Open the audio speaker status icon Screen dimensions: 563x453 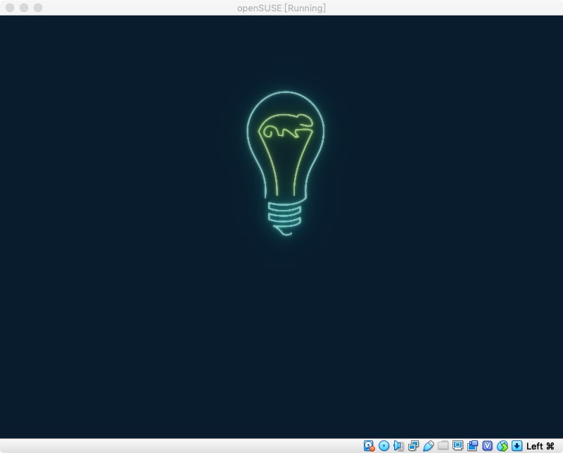click(x=398, y=446)
